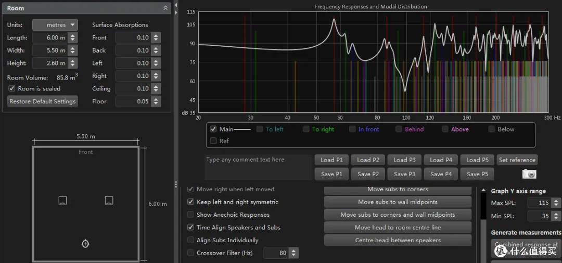Click Save P1 button
562x263 pixels.
click(331, 174)
